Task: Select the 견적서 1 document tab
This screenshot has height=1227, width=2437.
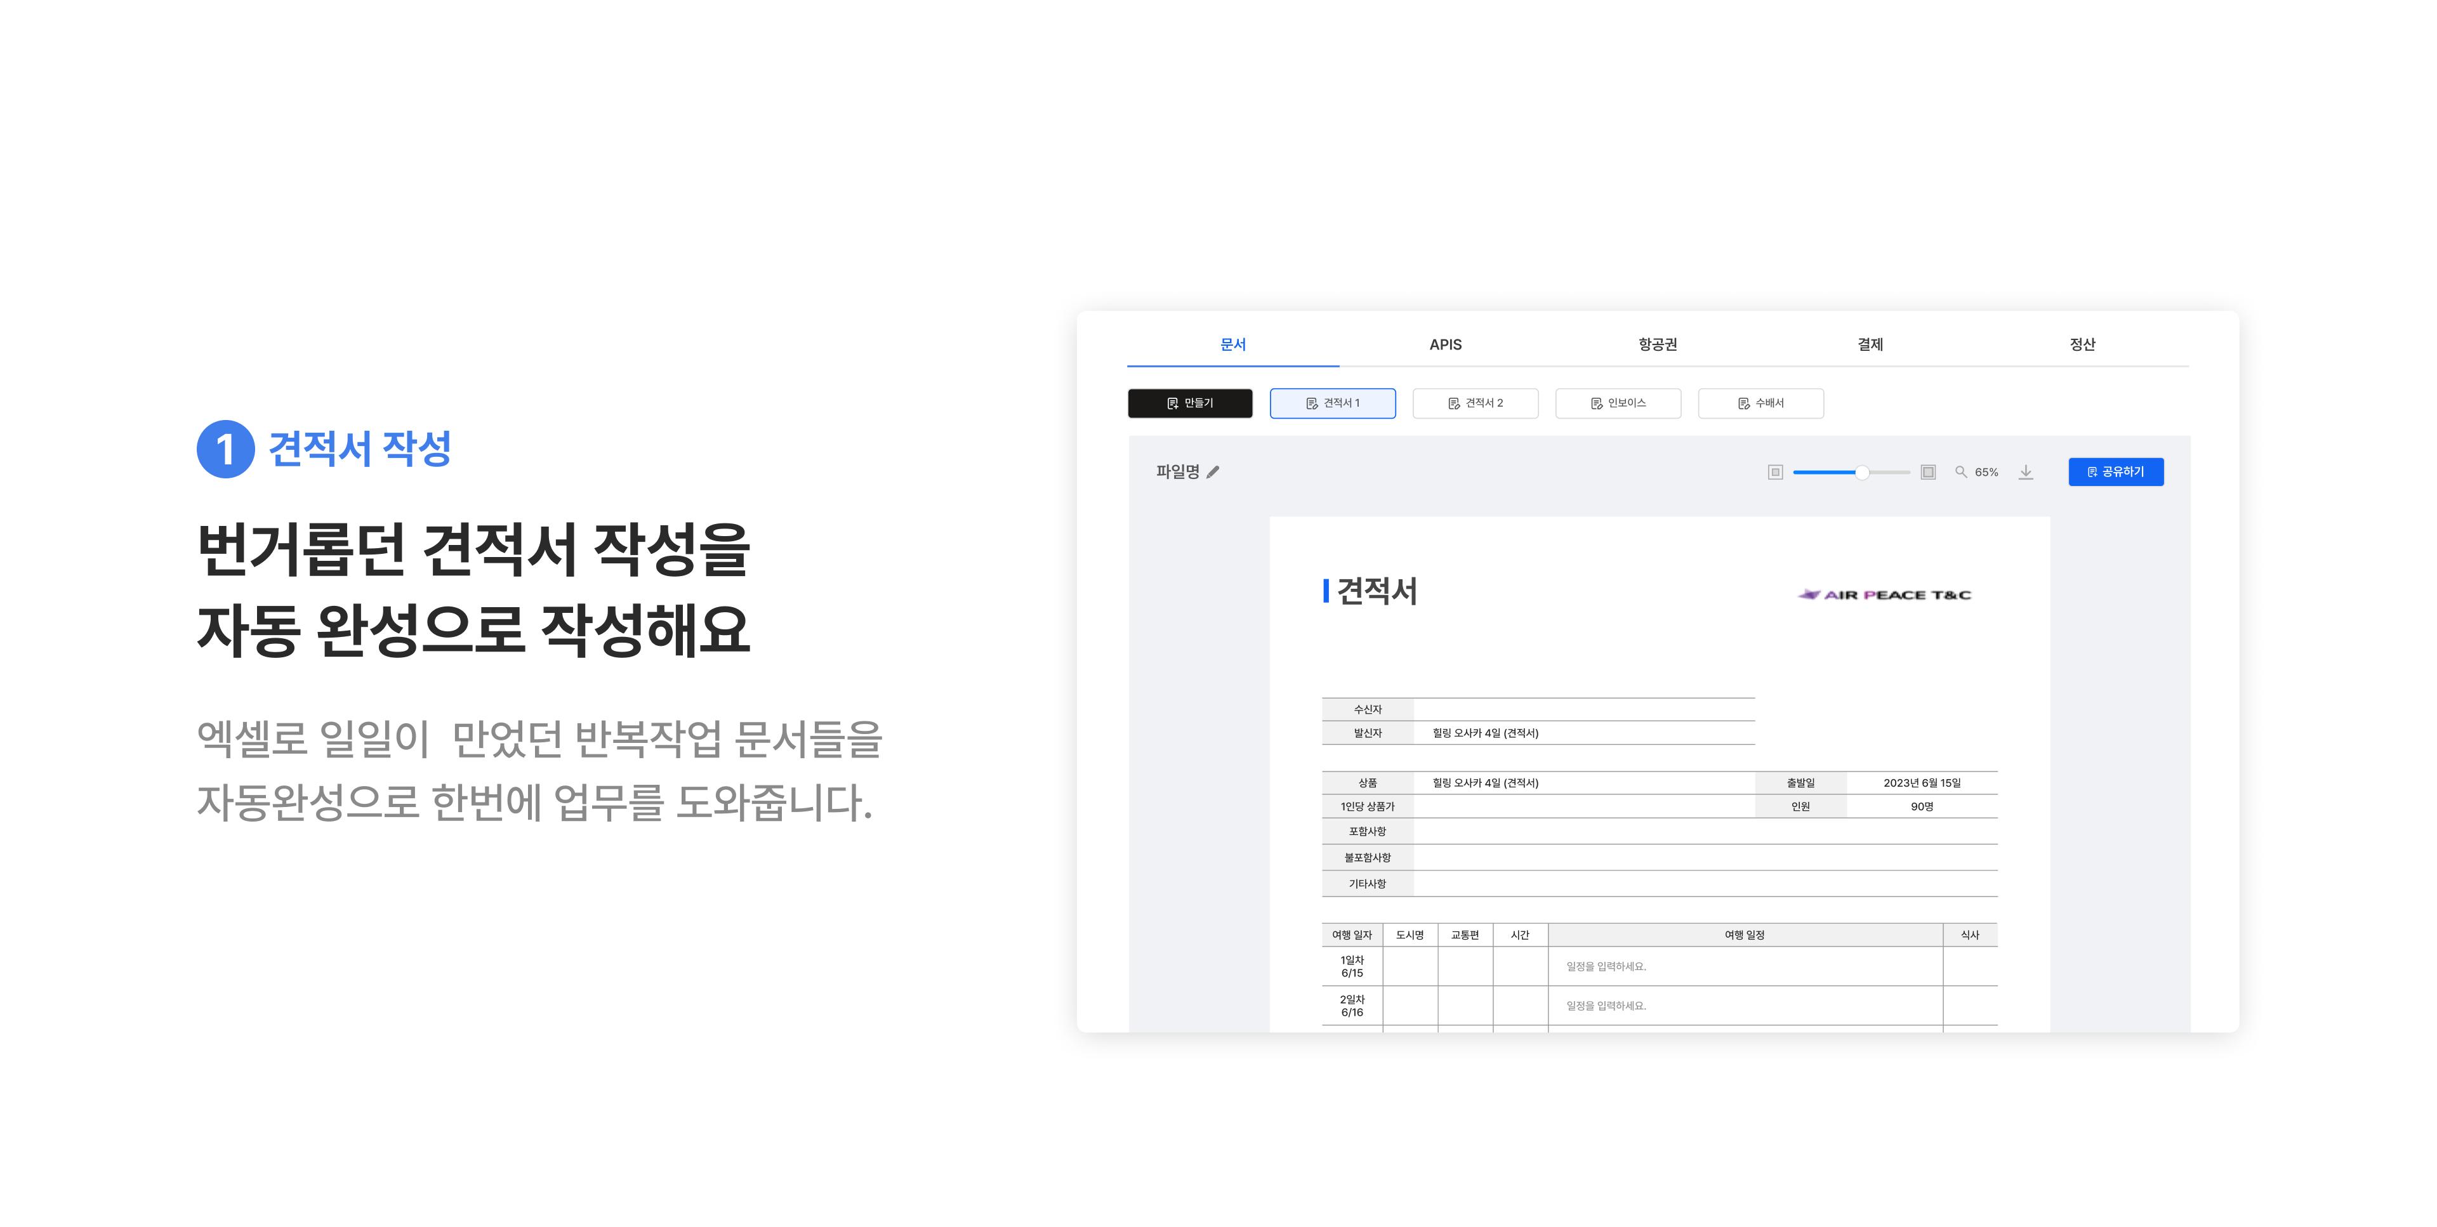Action: click(1332, 403)
